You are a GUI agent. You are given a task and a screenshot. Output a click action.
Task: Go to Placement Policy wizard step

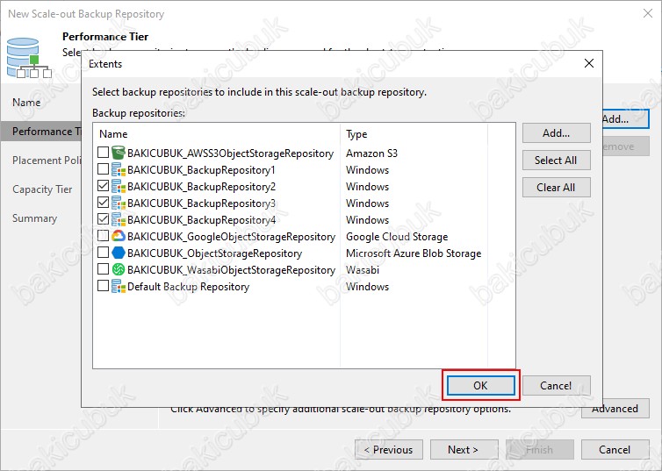[47, 161]
